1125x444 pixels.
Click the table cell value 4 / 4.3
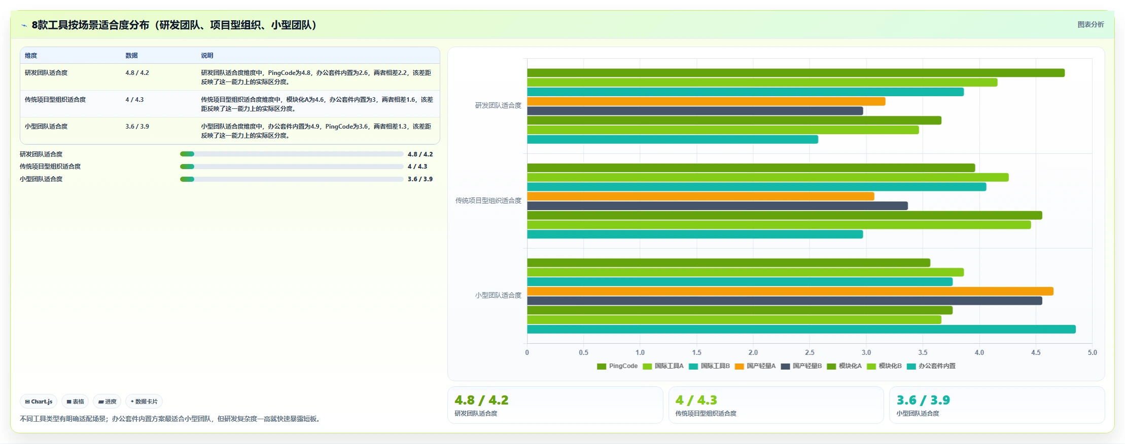click(x=134, y=100)
